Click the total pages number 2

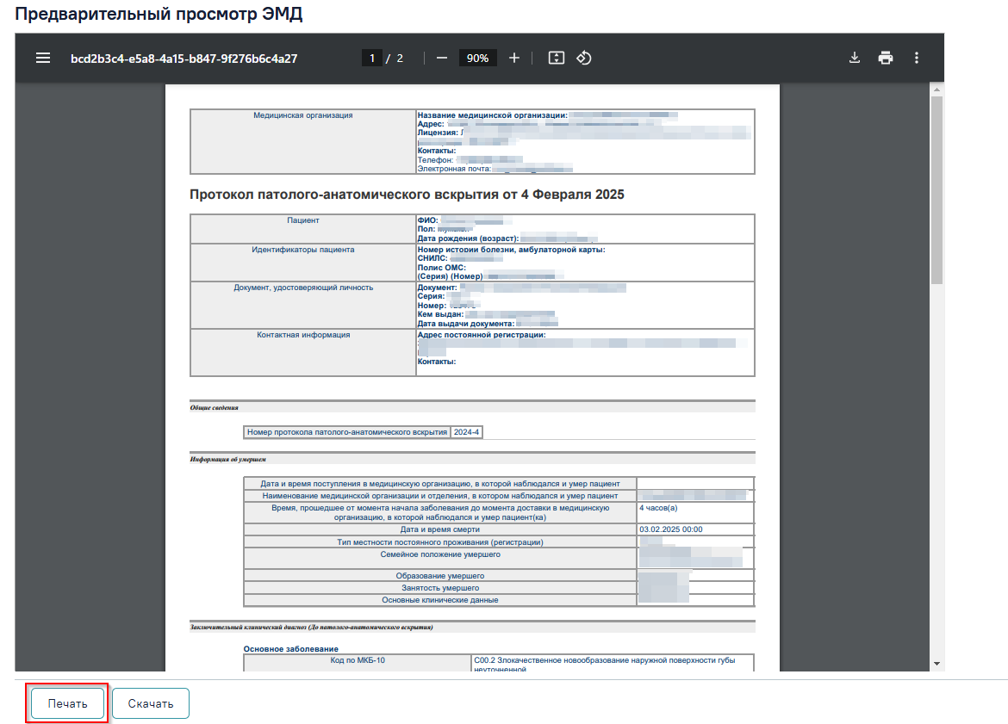point(400,59)
